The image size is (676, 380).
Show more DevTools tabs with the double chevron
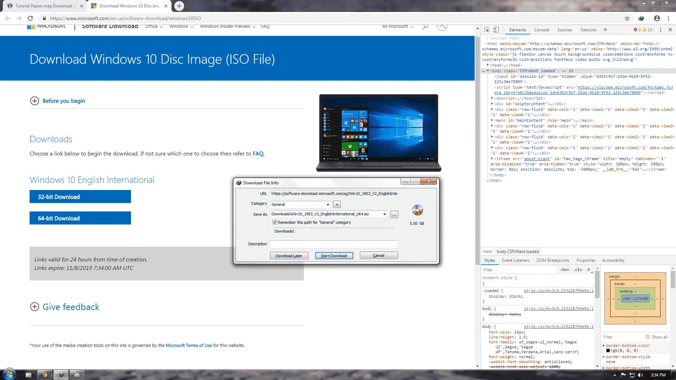(605, 30)
